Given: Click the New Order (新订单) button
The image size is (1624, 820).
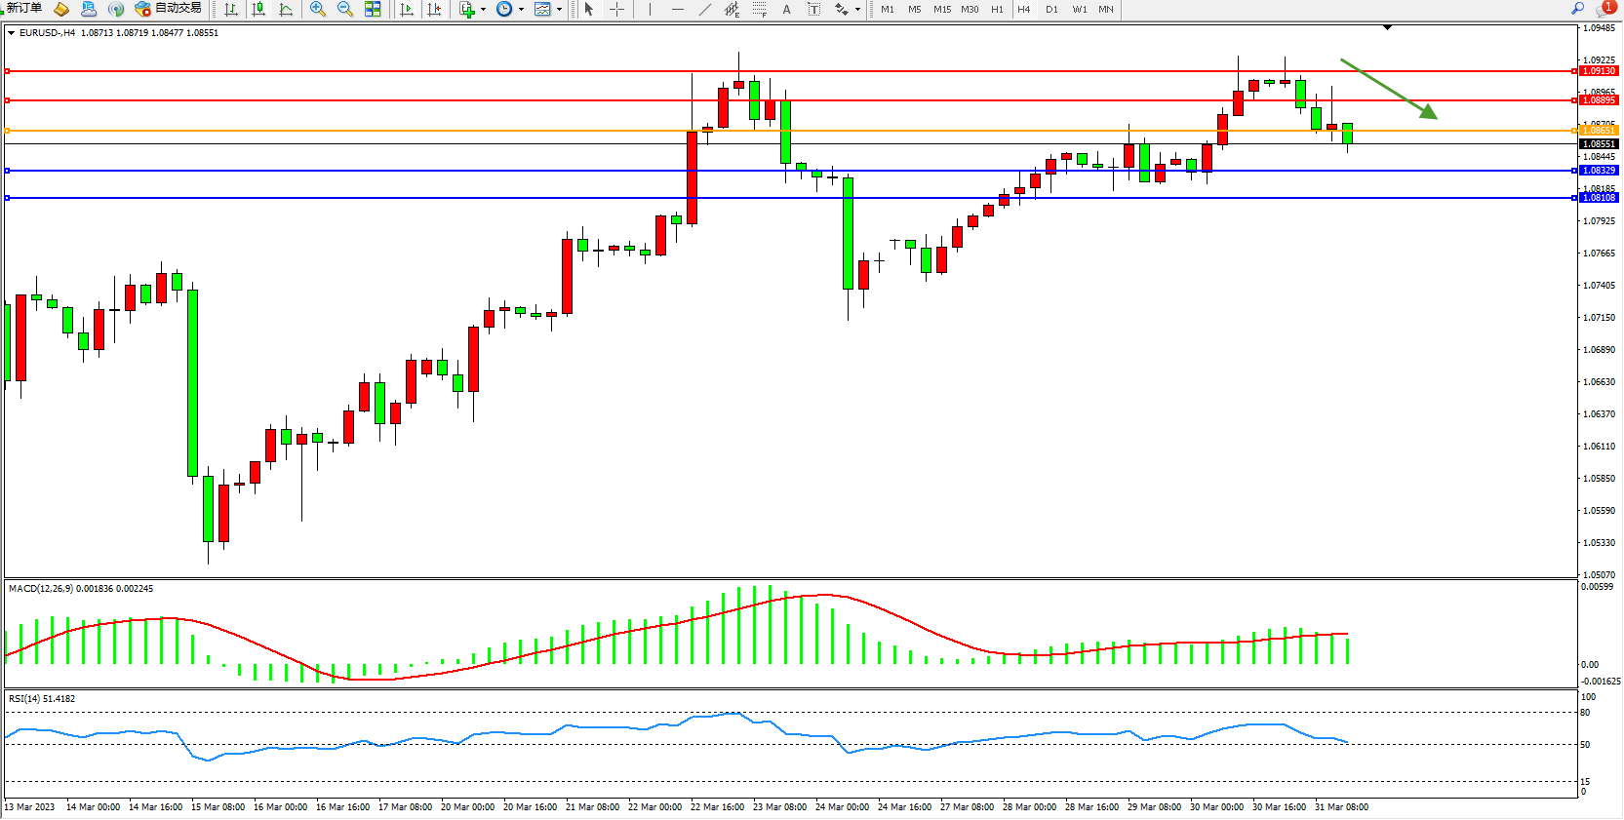Looking at the screenshot, I should click(x=23, y=9).
